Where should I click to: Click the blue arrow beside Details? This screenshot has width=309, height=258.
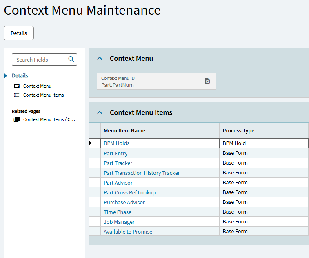[6, 76]
